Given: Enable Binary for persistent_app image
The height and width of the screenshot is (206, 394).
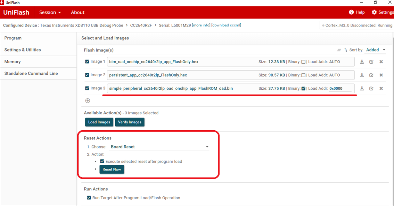Looking at the screenshot, I should (303, 75).
